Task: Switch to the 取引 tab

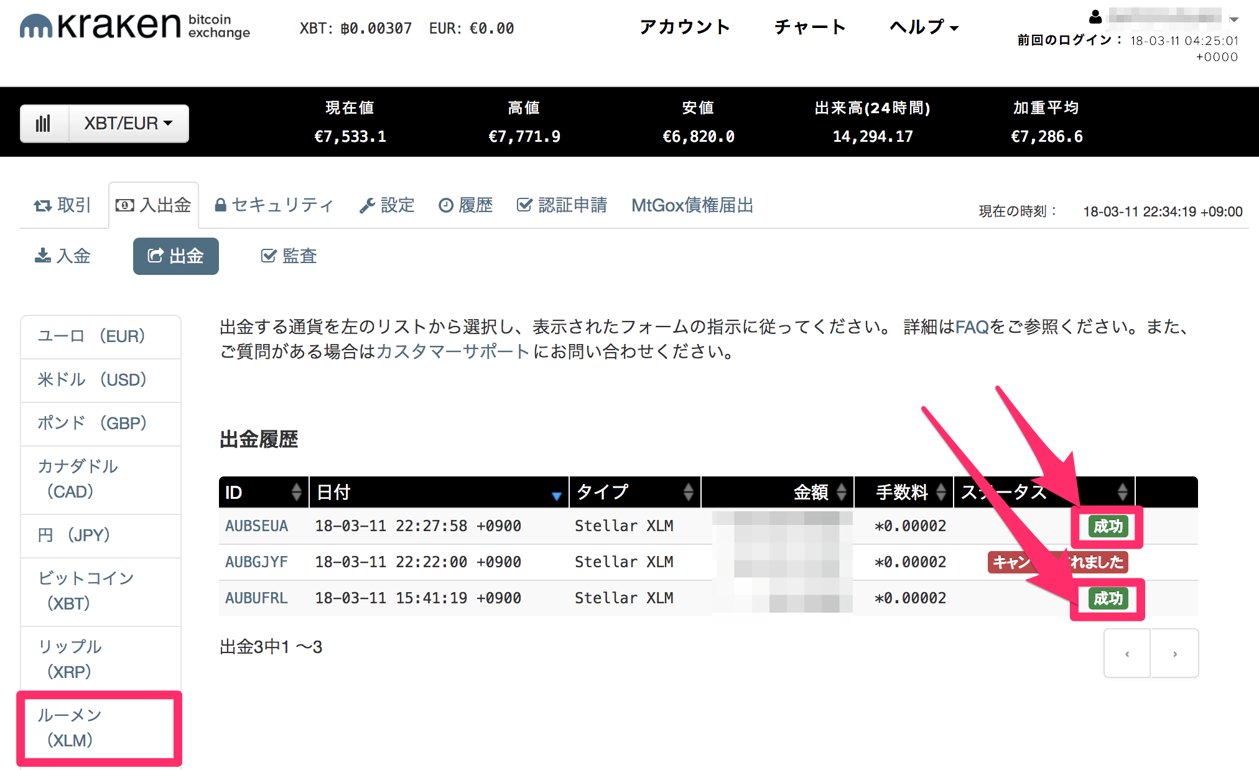Action: 62,205
